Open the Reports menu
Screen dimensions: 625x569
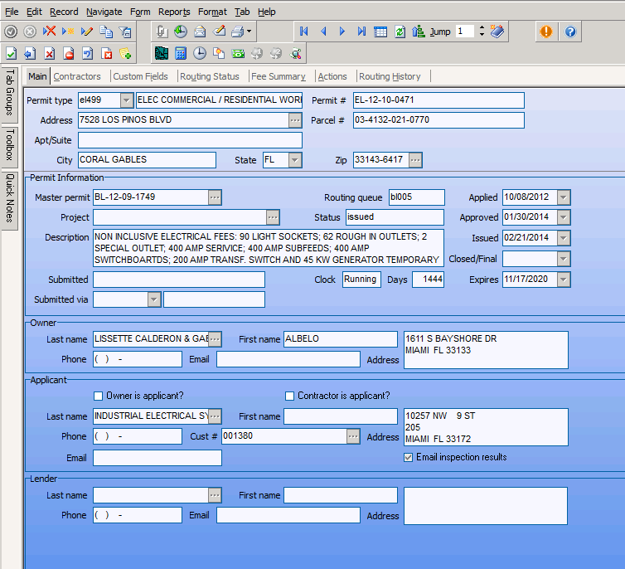pos(174,12)
